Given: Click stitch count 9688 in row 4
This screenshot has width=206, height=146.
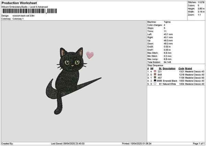Looking at the screenshot, I should click(159, 81).
